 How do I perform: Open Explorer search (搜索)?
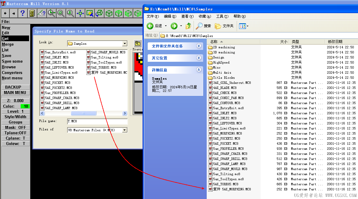click(203, 26)
